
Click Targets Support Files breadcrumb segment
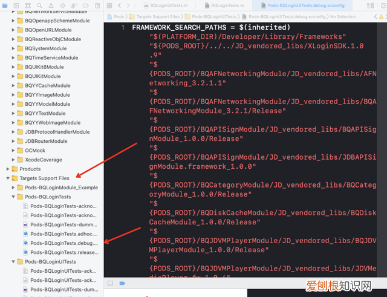coord(154,16)
